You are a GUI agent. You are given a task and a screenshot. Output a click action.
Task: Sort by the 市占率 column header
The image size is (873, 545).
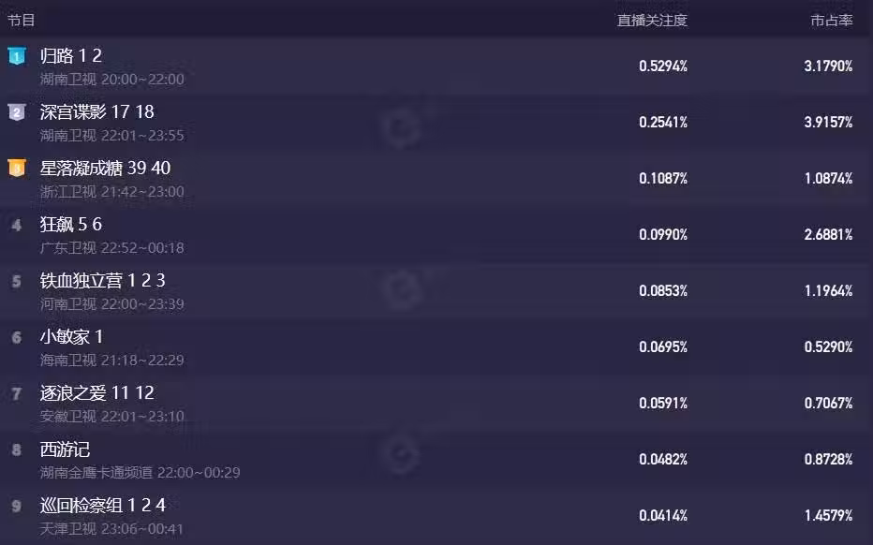tap(832, 20)
